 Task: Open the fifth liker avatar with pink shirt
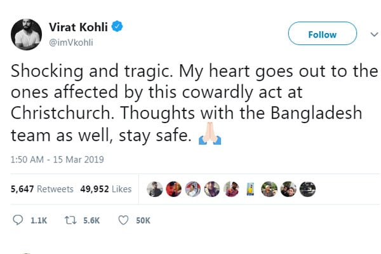pyautogui.click(x=231, y=189)
